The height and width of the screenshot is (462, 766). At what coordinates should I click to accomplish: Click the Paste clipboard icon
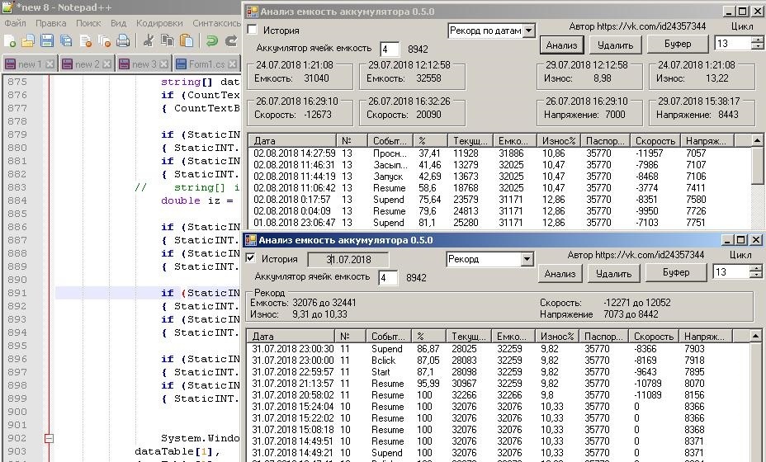187,40
